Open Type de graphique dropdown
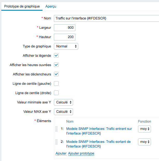159x161 pixels. [x=66, y=46]
